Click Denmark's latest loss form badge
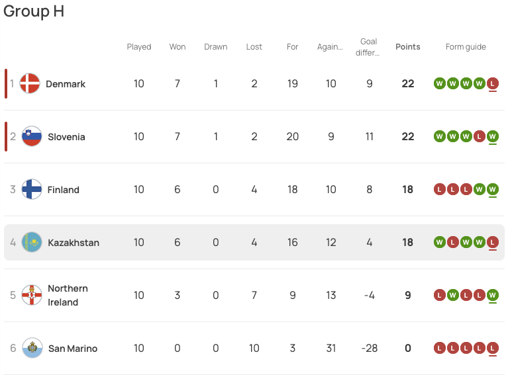This screenshot has width=510, height=375. click(492, 83)
